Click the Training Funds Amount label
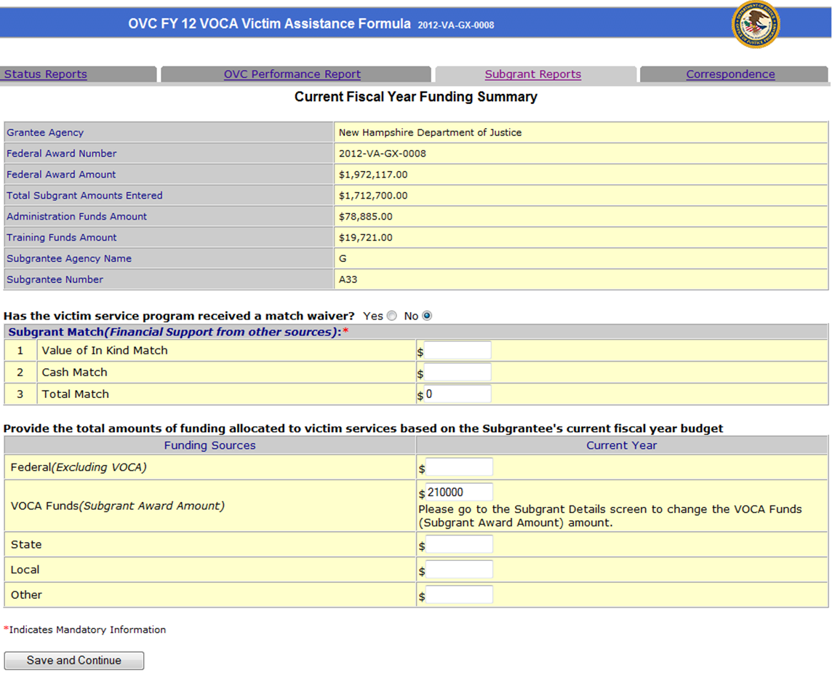The height and width of the screenshot is (673, 835). 61,238
